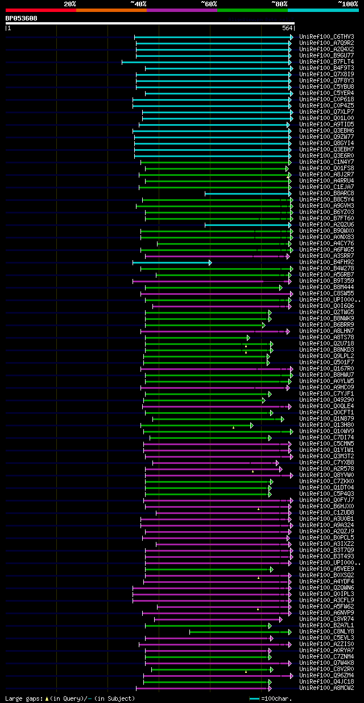
Task: Select the UniRef100_Q4JC18 label
Action: pyautogui.click(x=326, y=682)
